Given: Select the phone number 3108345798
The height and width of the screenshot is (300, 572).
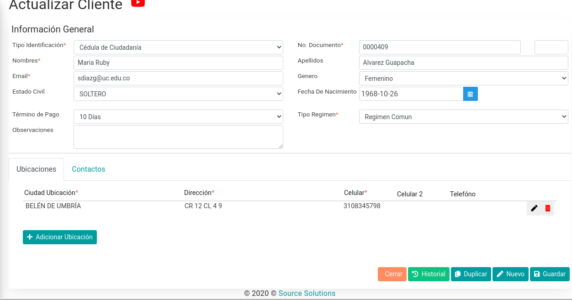Looking at the screenshot, I should click(x=362, y=206).
